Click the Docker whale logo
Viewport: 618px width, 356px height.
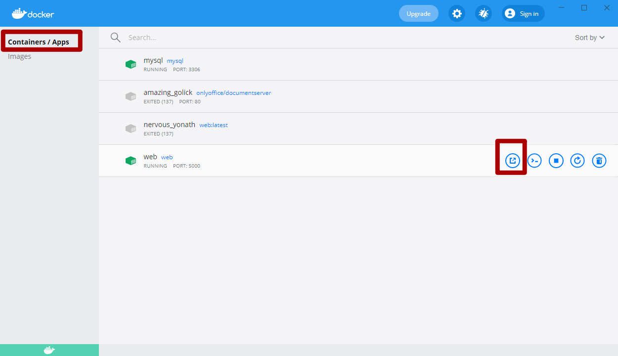point(33,13)
